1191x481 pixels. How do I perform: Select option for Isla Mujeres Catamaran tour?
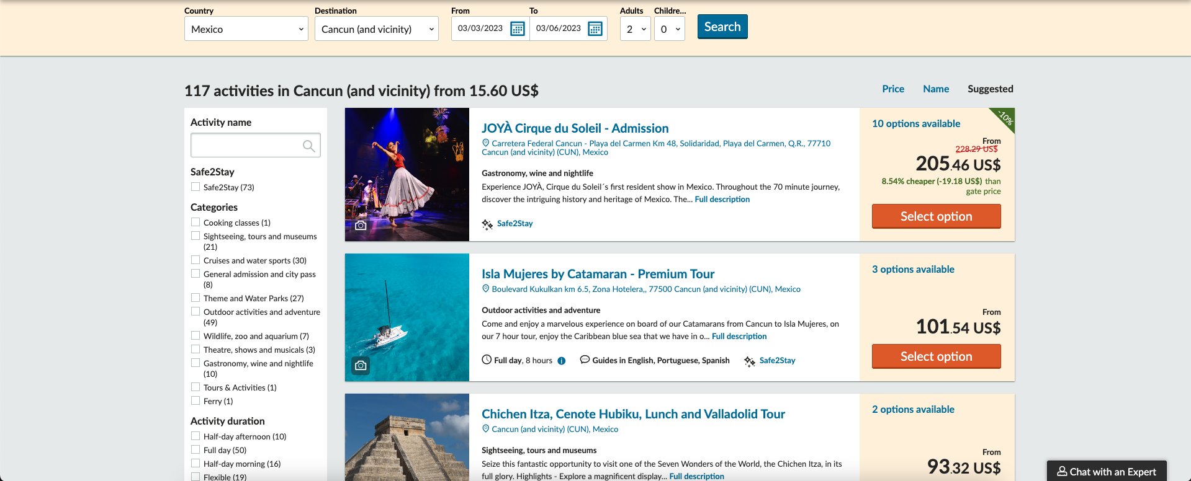pyautogui.click(x=937, y=356)
